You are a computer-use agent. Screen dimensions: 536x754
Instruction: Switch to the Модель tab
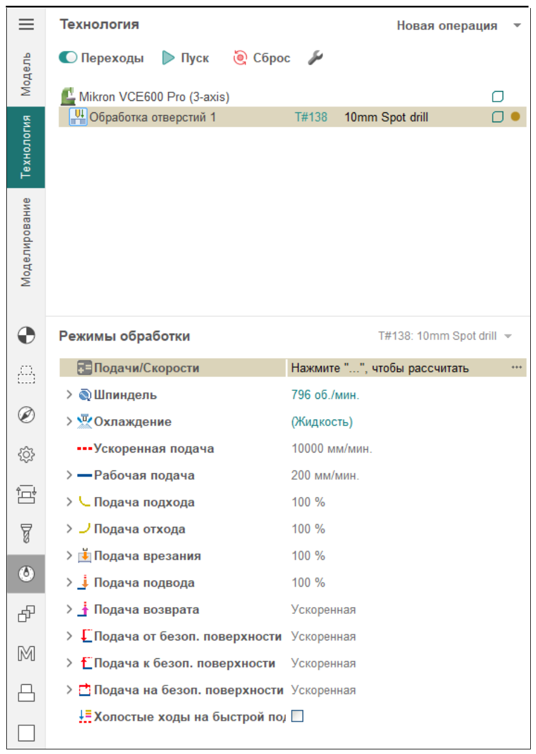pyautogui.click(x=26, y=74)
